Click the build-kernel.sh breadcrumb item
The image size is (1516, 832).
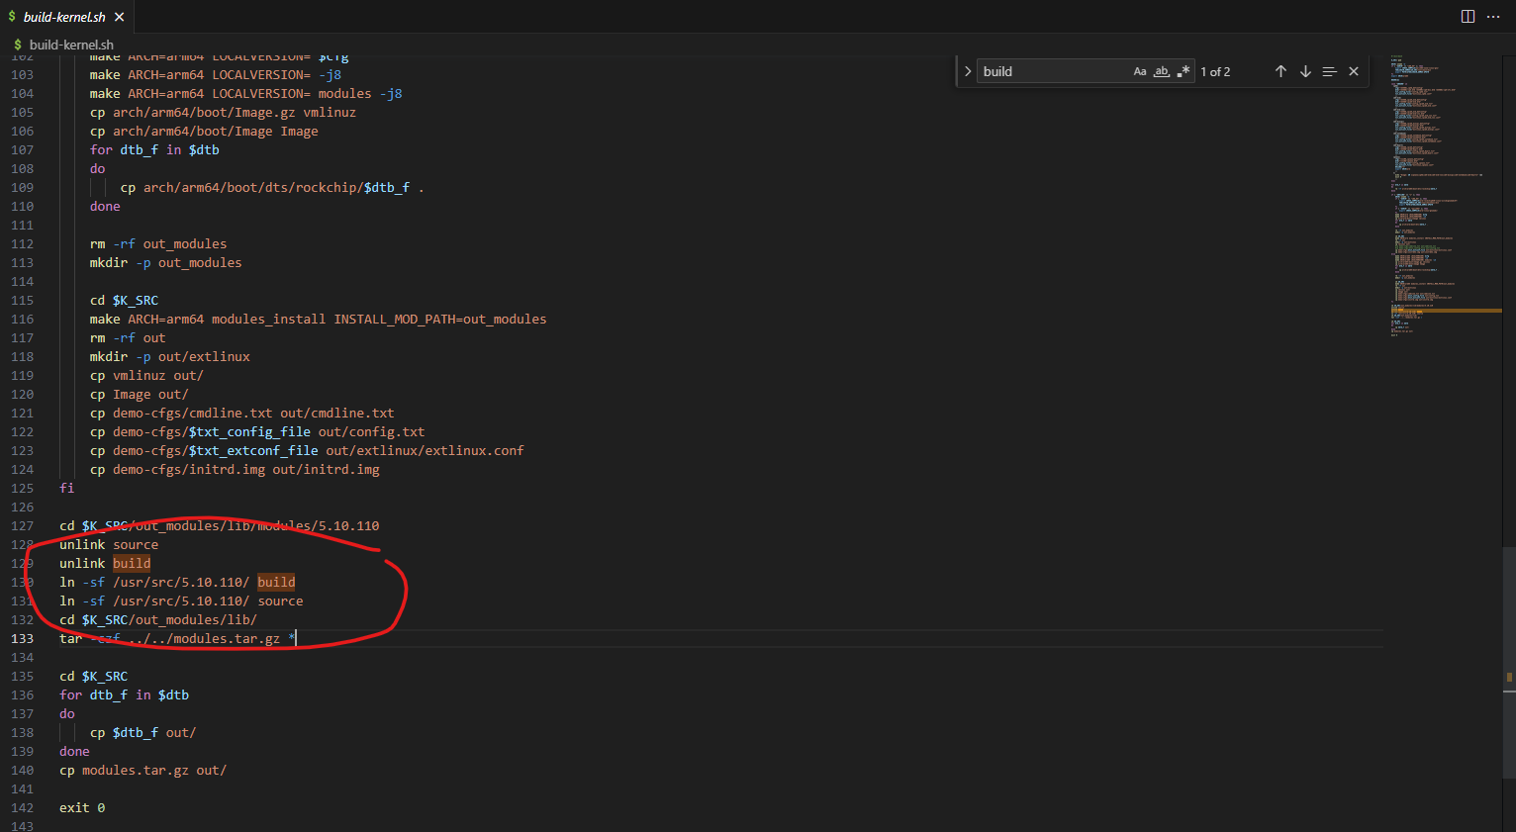click(x=71, y=45)
